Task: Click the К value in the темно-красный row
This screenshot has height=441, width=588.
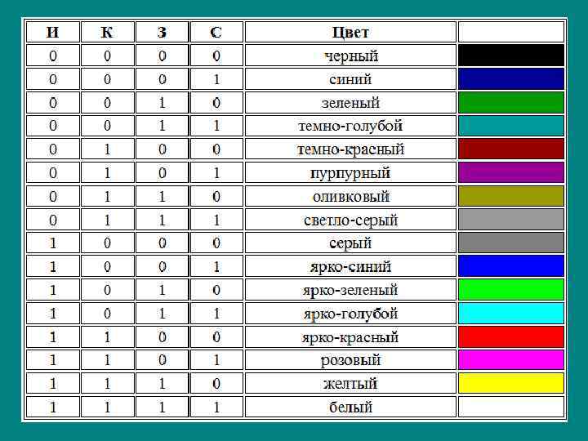Action: 107,149
